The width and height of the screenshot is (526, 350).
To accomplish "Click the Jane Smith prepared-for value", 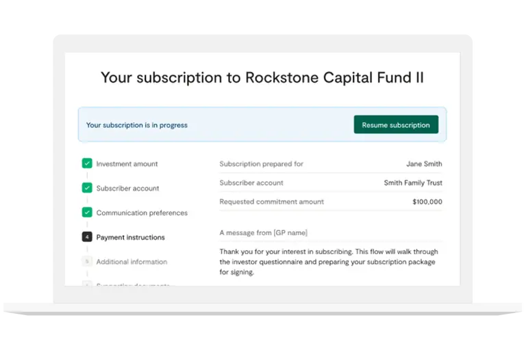I will point(424,164).
